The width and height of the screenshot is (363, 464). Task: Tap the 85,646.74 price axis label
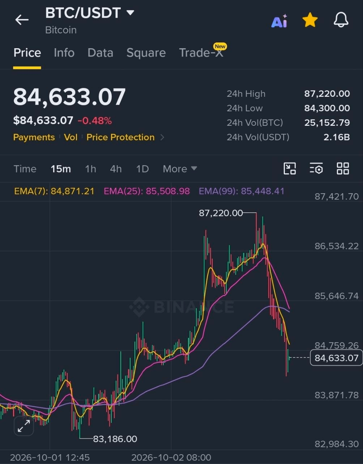tap(337, 296)
